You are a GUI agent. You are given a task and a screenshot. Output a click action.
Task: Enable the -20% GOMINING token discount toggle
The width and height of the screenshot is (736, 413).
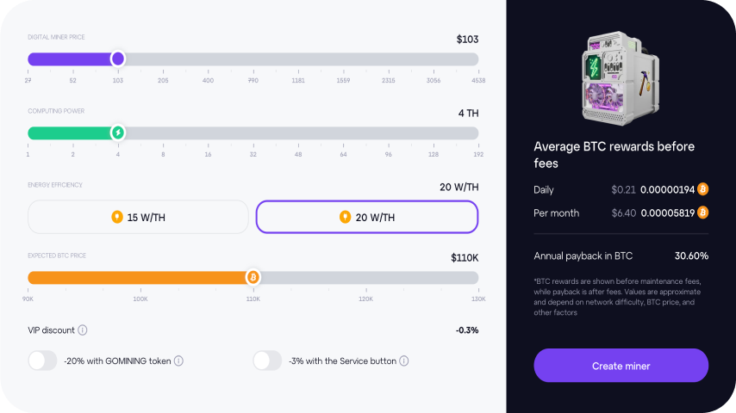[x=42, y=361]
